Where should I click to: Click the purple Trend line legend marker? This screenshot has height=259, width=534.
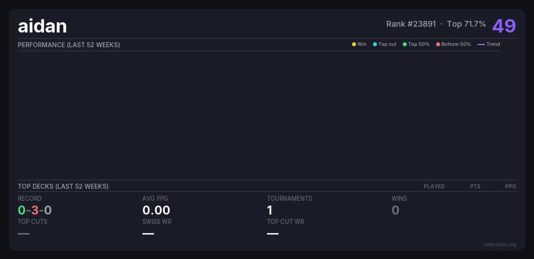(x=481, y=45)
